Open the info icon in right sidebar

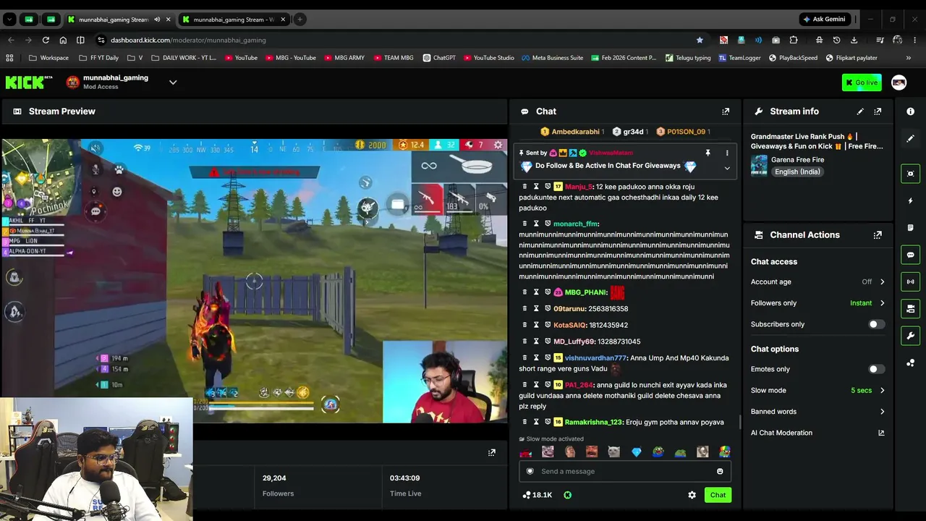pyautogui.click(x=911, y=111)
